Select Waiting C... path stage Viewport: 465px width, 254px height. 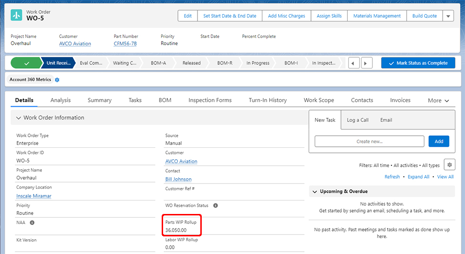coord(124,63)
